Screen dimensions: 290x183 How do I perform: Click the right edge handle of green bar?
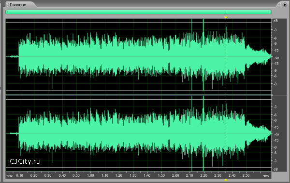270,12
